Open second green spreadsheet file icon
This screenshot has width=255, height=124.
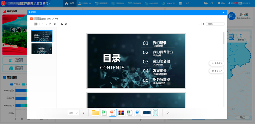(130, 113)
